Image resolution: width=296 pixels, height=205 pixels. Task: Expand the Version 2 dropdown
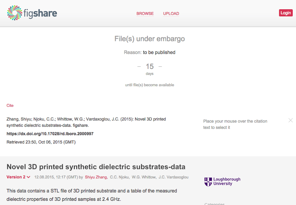coord(19,177)
